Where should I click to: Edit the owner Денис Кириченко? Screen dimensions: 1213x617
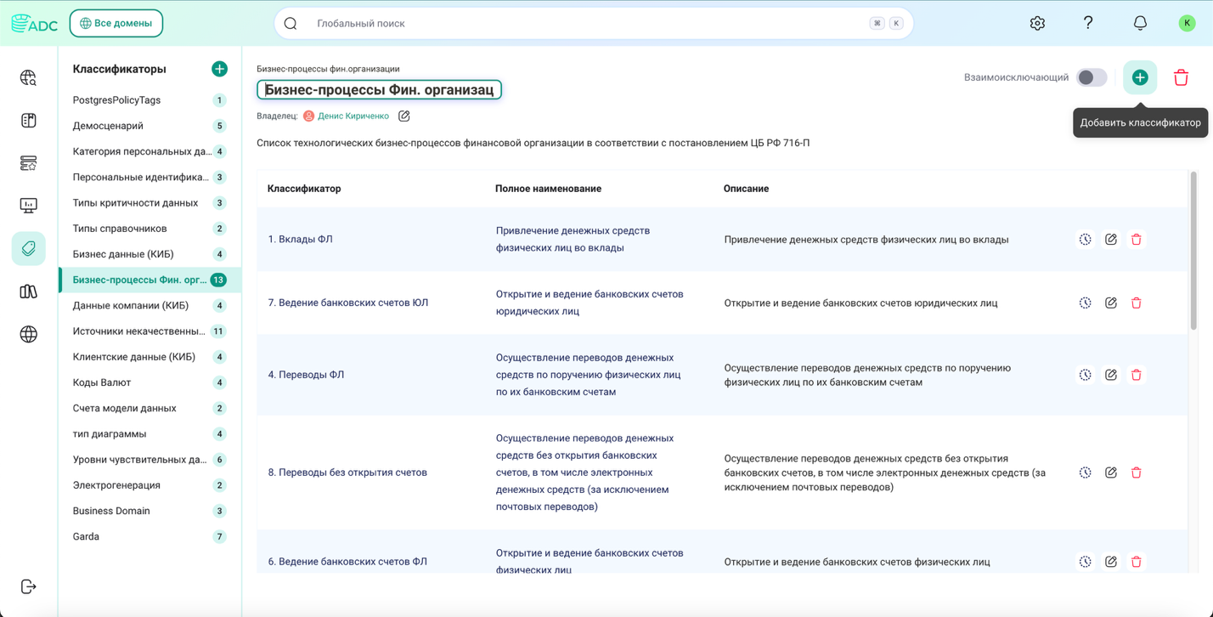pyautogui.click(x=404, y=116)
